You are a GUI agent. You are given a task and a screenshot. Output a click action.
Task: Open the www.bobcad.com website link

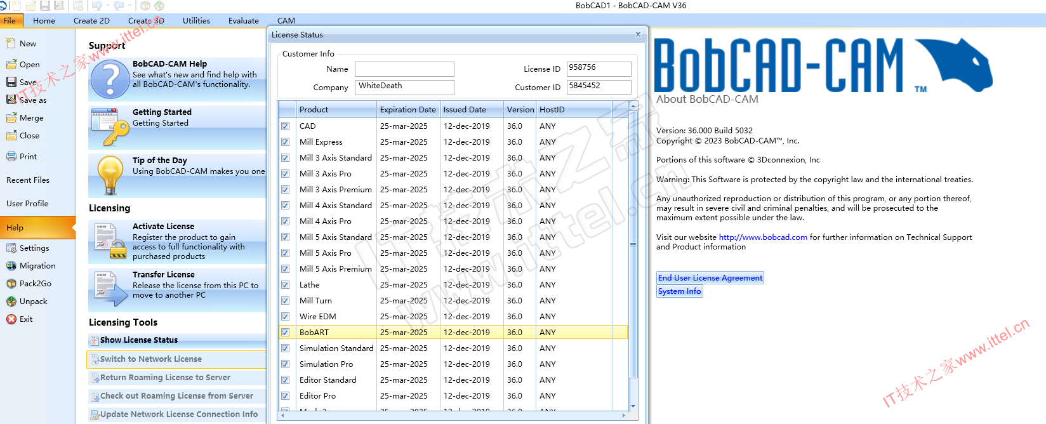(x=763, y=237)
